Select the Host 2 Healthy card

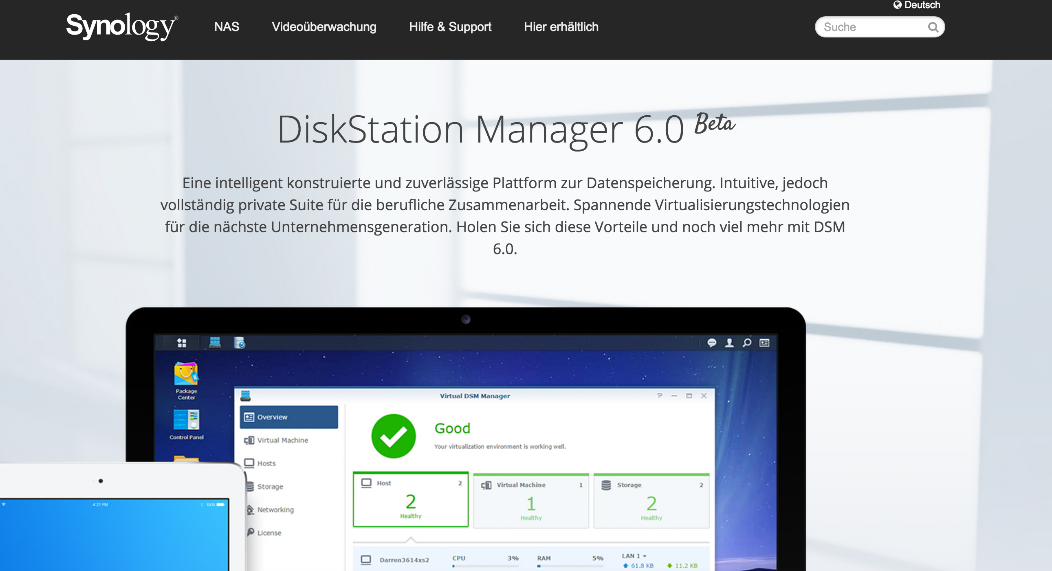coord(410,500)
